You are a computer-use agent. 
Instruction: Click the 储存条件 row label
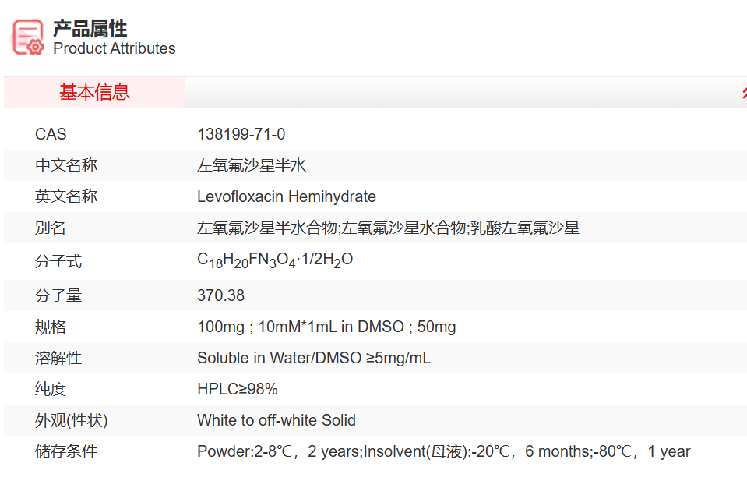66,451
